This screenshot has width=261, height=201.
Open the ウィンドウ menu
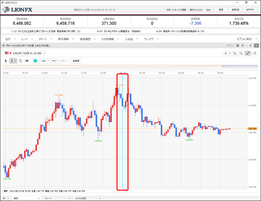click(x=151, y=39)
